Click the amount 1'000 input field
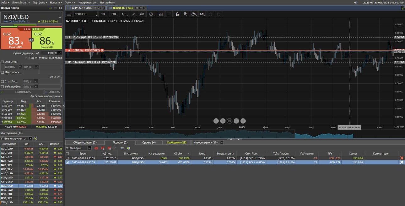405x206 pixels. [47, 53]
